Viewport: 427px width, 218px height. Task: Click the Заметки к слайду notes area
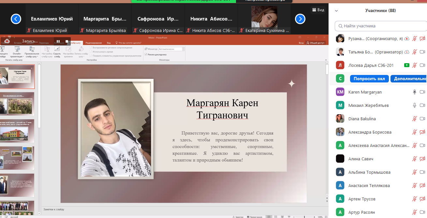tap(184, 210)
